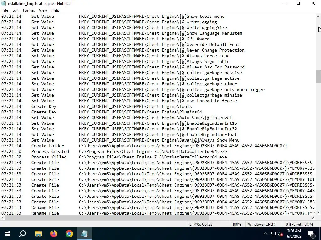Click the horizontal scrollbar left arrow

point(3,218)
